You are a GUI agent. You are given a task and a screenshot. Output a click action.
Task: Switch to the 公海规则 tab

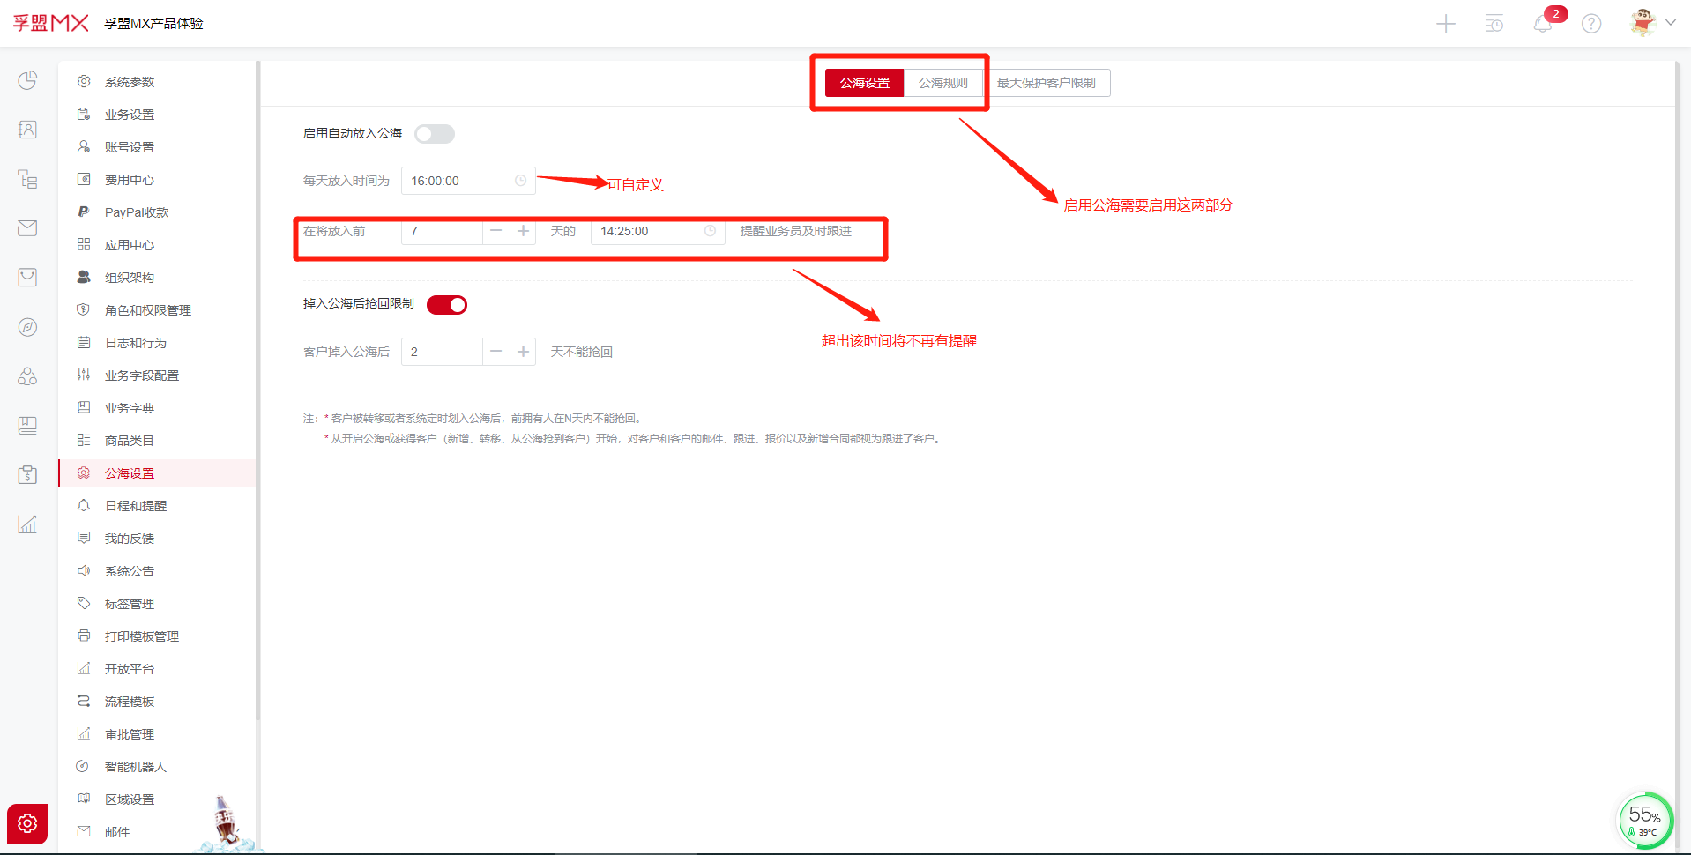point(942,83)
